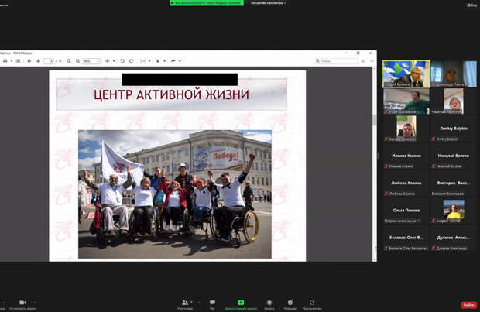The image size is (480, 312).
Task: Open the Apps button in Zoom toolbar
Action: point(312,305)
